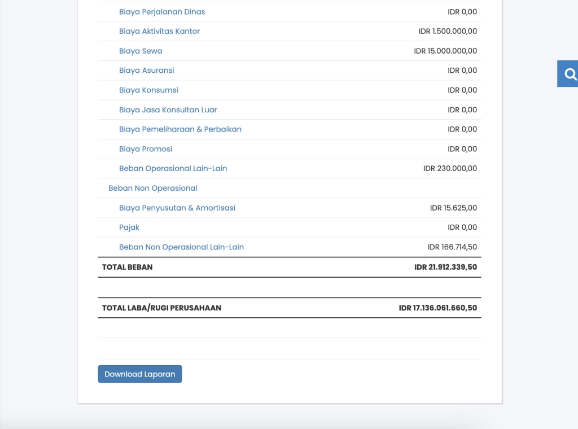Click the TOTAL BEBAN row label
Image resolution: width=578 pixels, height=429 pixels.
tap(127, 267)
